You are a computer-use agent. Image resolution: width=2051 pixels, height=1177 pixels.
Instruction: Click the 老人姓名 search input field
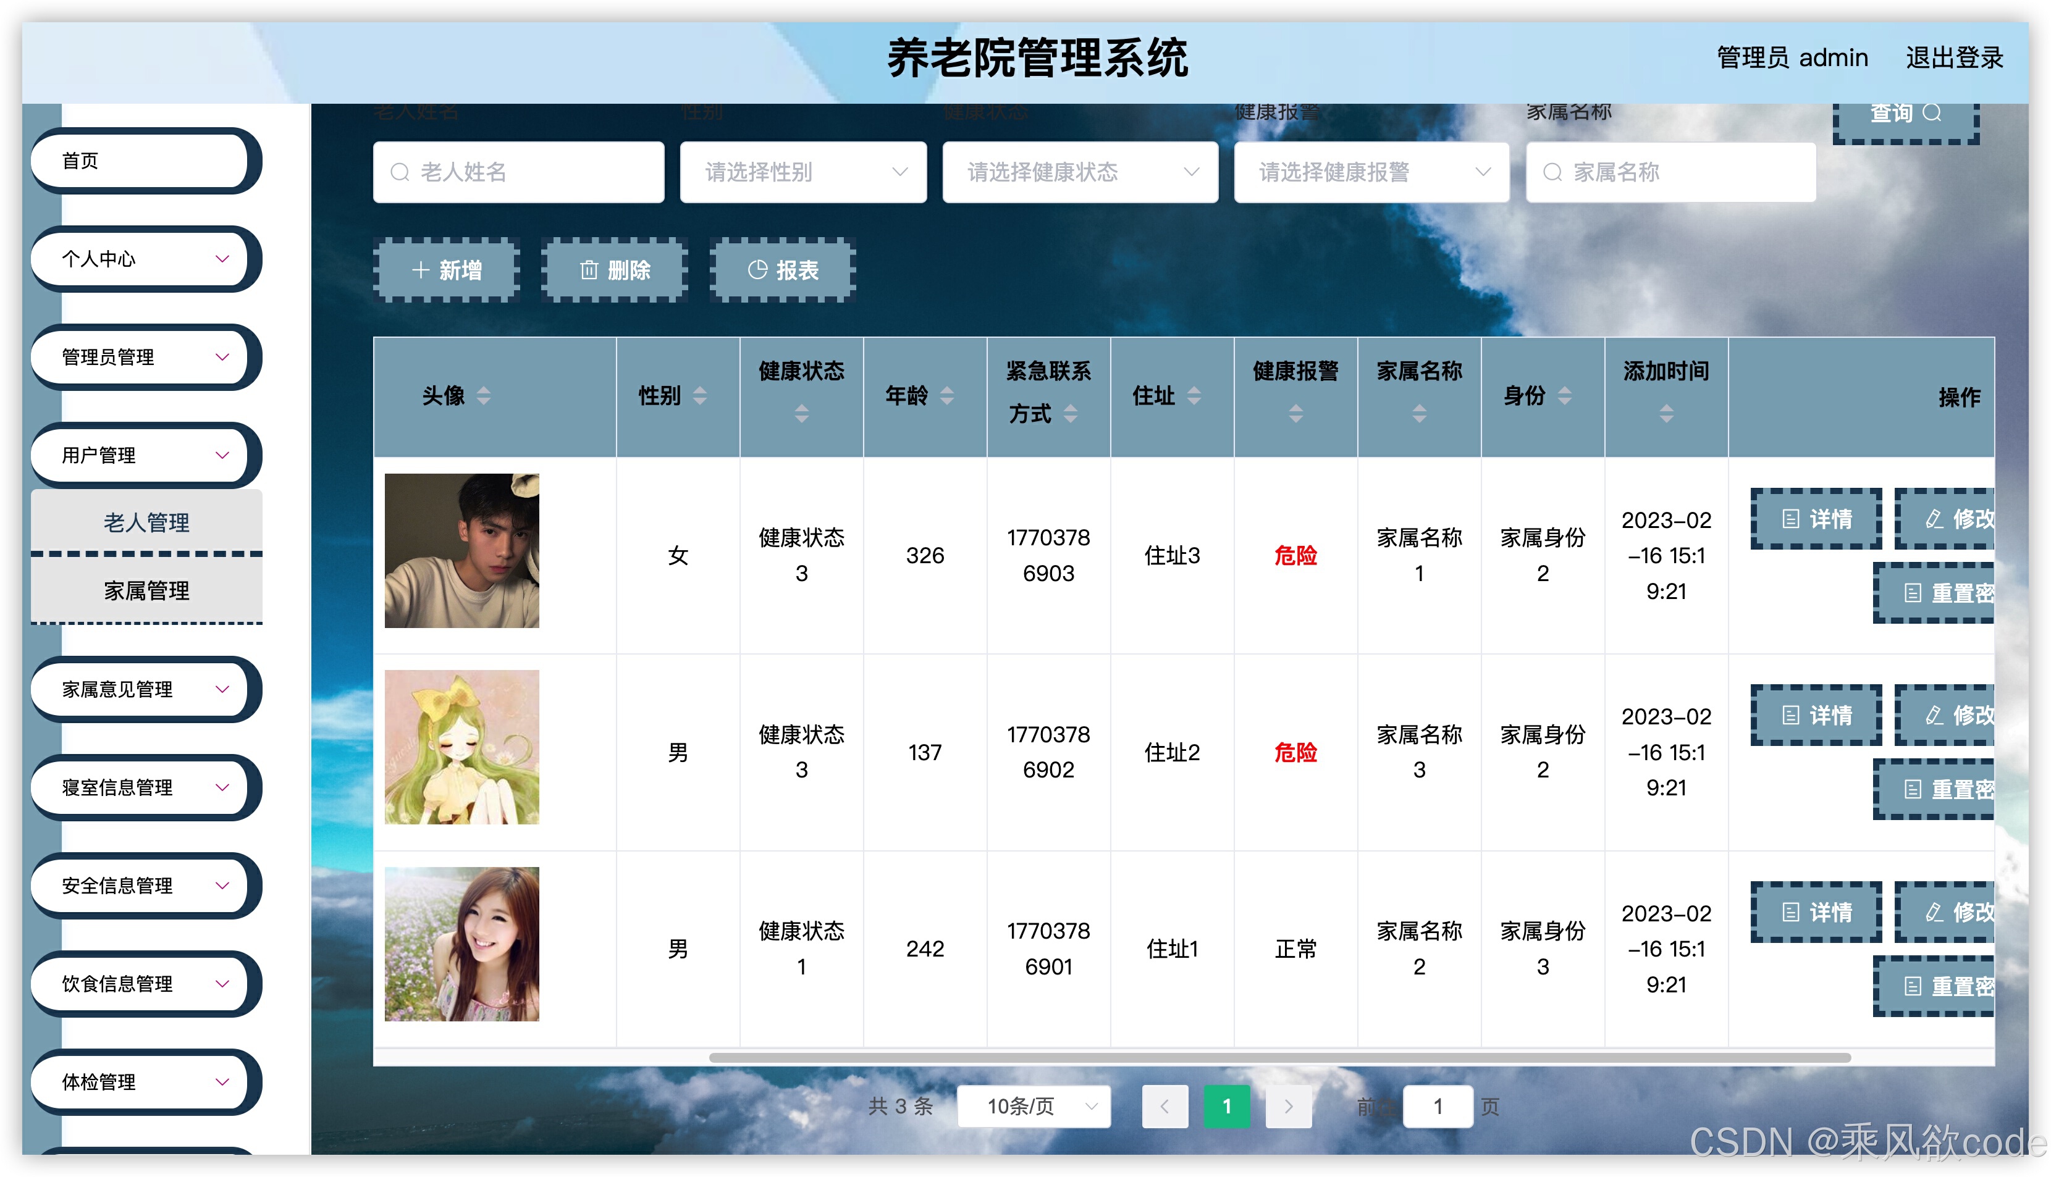pyautogui.click(x=518, y=172)
